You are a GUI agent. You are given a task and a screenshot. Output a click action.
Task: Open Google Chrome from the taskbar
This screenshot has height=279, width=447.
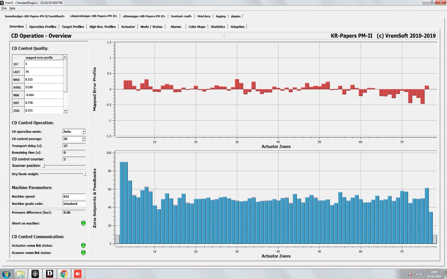[x=64, y=274]
